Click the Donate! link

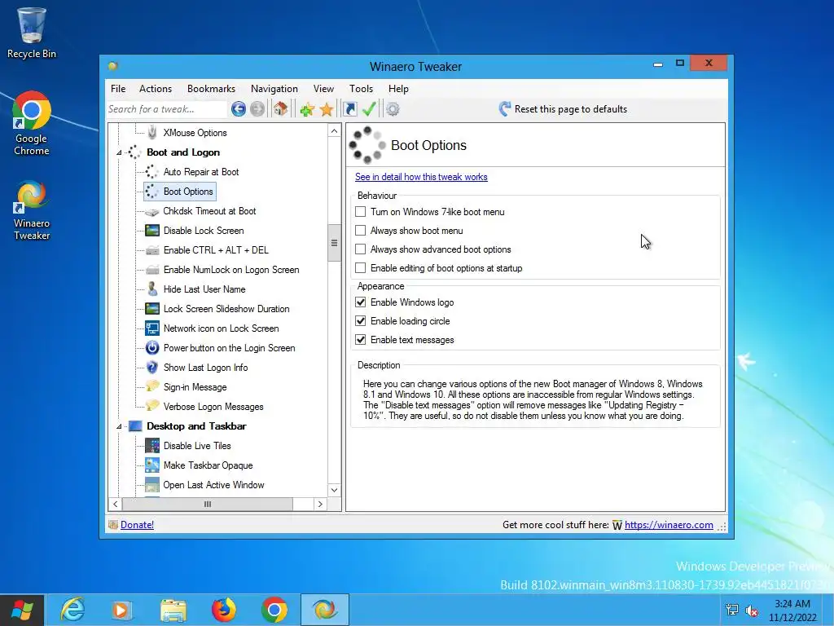137,525
